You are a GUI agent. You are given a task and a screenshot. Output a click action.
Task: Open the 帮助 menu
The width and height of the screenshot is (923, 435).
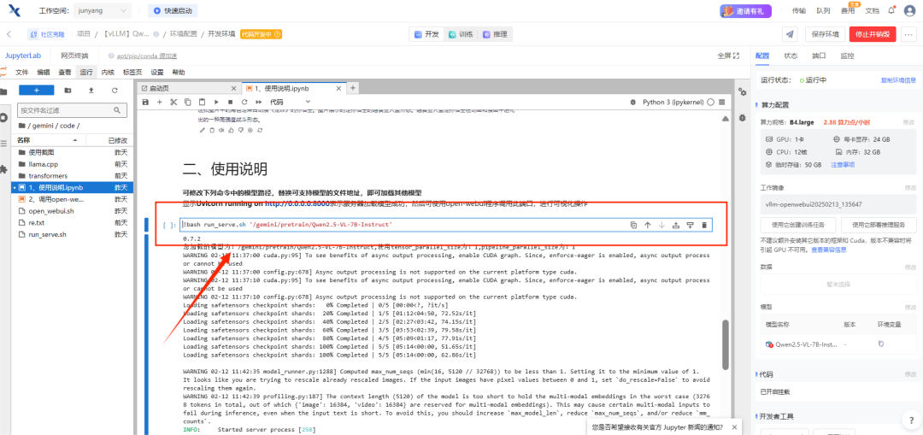click(x=178, y=73)
